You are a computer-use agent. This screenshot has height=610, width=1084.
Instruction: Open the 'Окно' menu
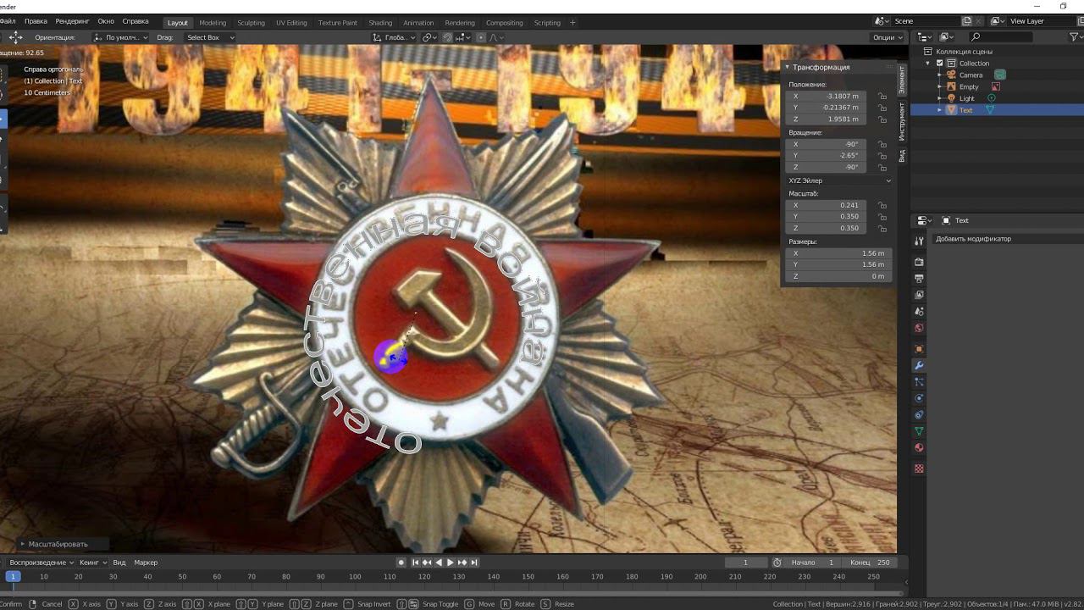[x=106, y=21]
